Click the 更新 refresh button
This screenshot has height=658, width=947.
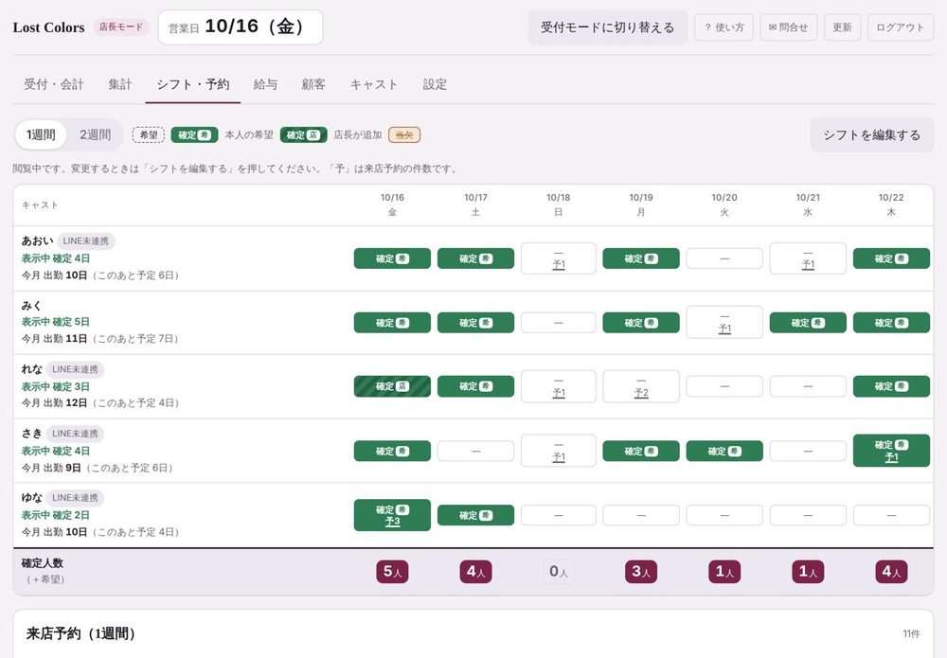[x=842, y=27]
